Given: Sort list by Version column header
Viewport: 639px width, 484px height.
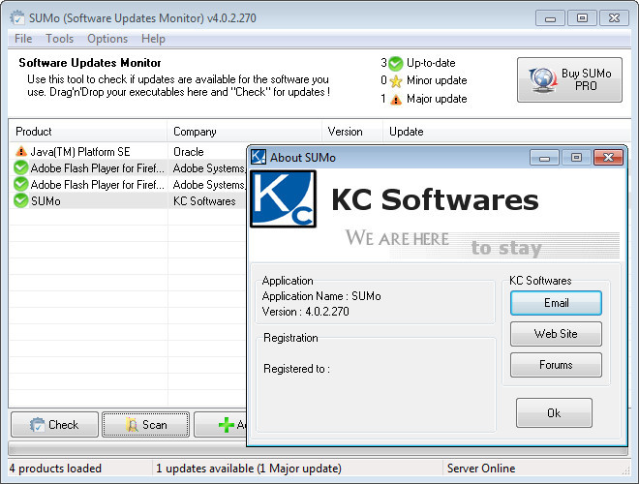Looking at the screenshot, I should (352, 132).
